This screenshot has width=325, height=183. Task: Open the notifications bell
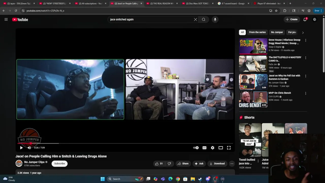(x=305, y=19)
